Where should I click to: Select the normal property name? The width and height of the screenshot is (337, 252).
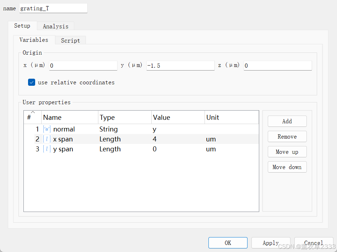point(64,129)
